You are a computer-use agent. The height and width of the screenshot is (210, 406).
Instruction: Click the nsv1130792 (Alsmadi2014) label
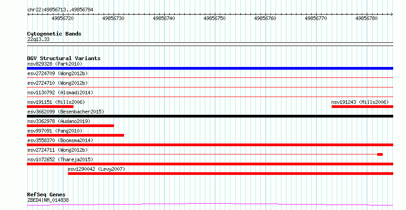click(60, 92)
